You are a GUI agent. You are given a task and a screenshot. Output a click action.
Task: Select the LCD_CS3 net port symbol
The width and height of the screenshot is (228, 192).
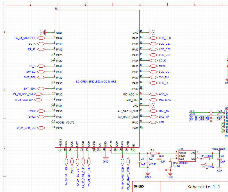coord(153,44)
